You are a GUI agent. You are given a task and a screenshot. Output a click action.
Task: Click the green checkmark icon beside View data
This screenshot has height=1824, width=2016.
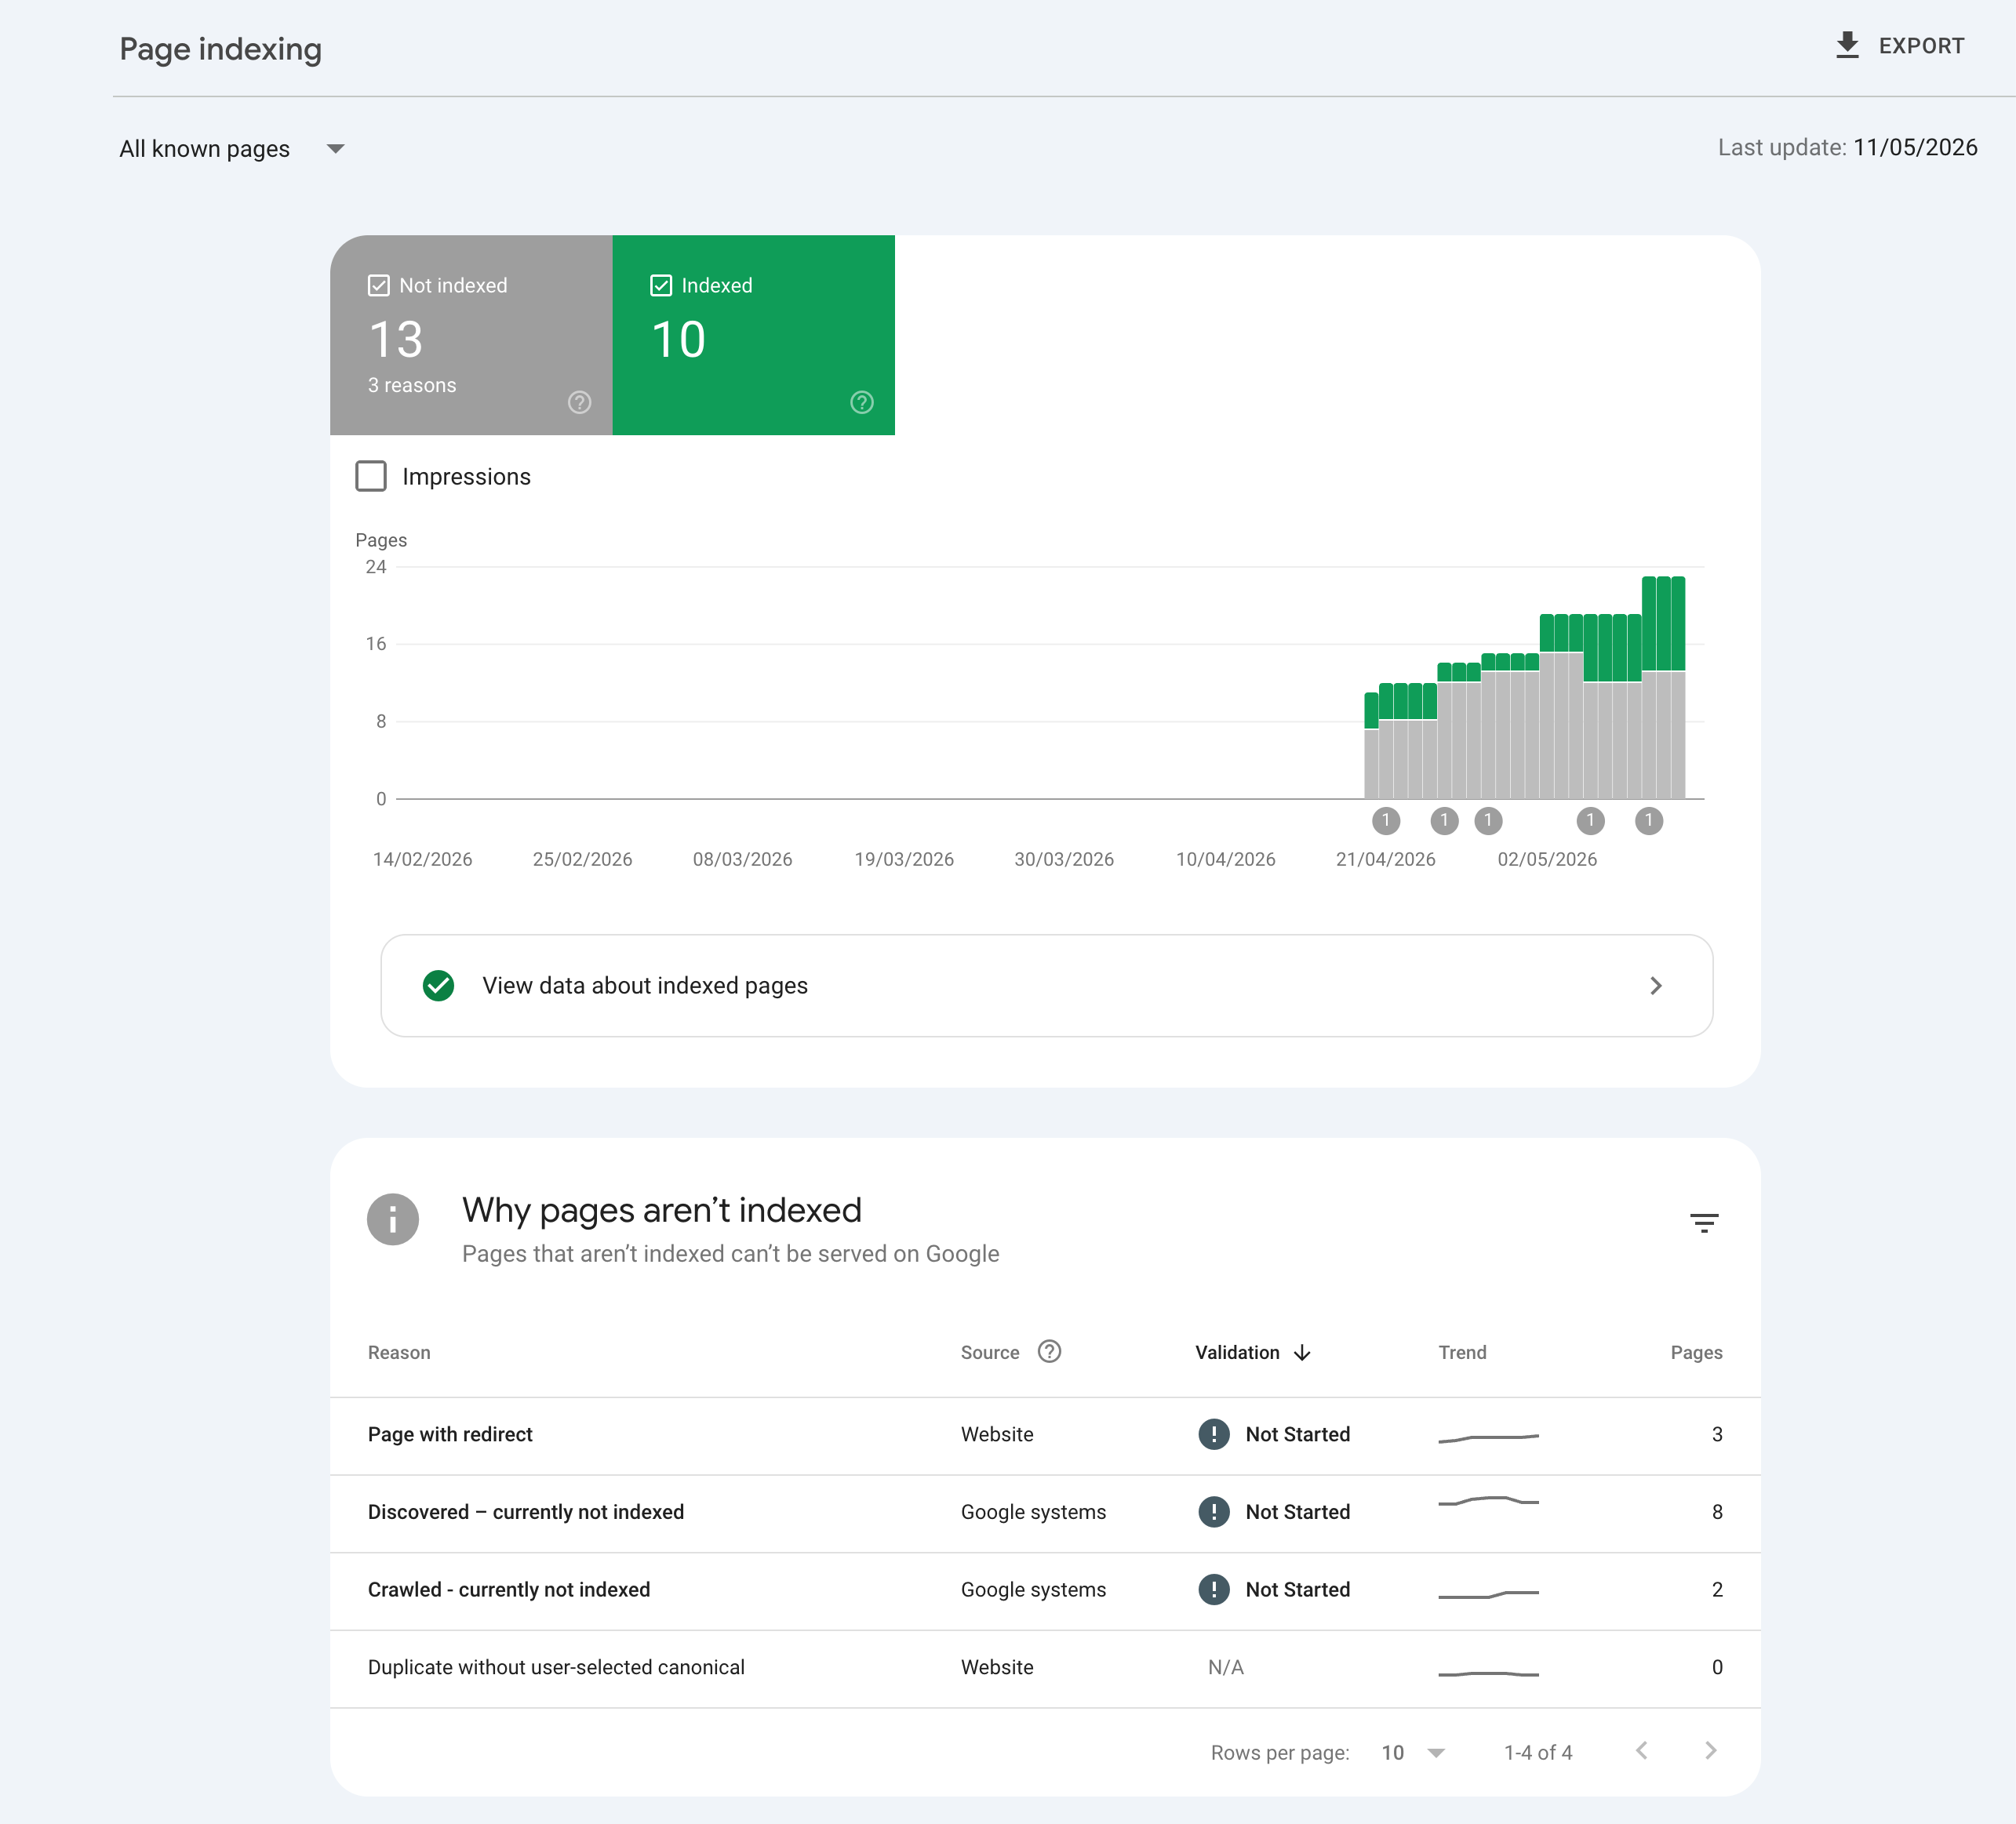click(438, 986)
